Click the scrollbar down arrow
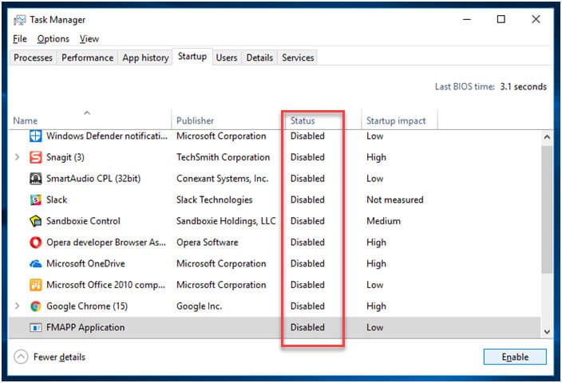The width and height of the screenshot is (562, 383). pyautogui.click(x=547, y=332)
